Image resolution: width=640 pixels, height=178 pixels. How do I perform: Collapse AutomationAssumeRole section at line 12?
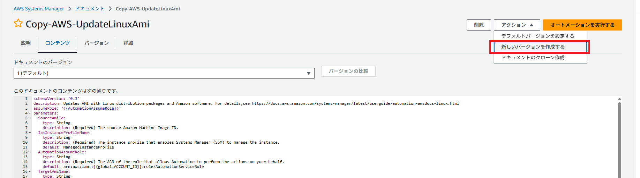(30, 152)
